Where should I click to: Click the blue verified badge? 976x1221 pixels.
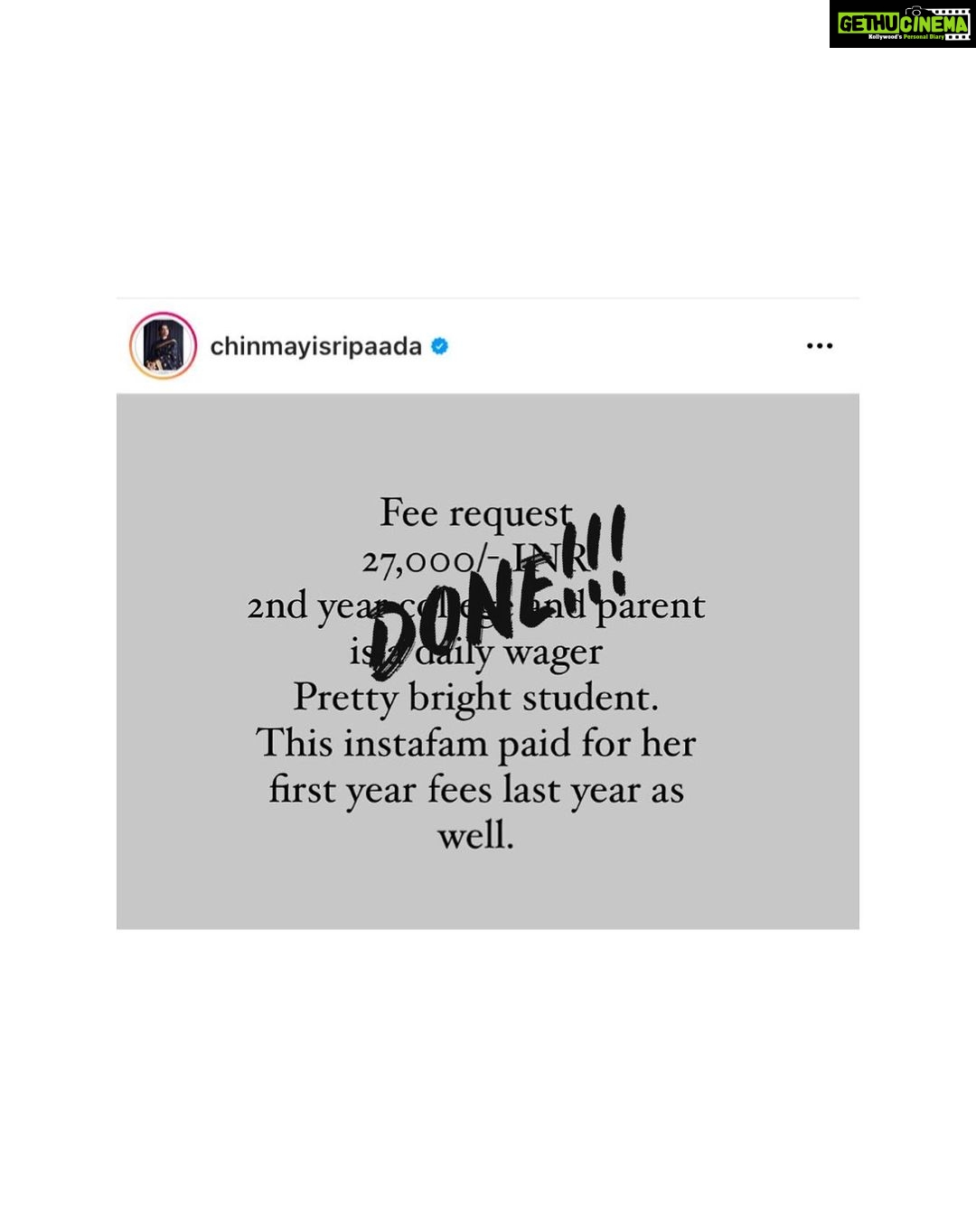coord(440,346)
